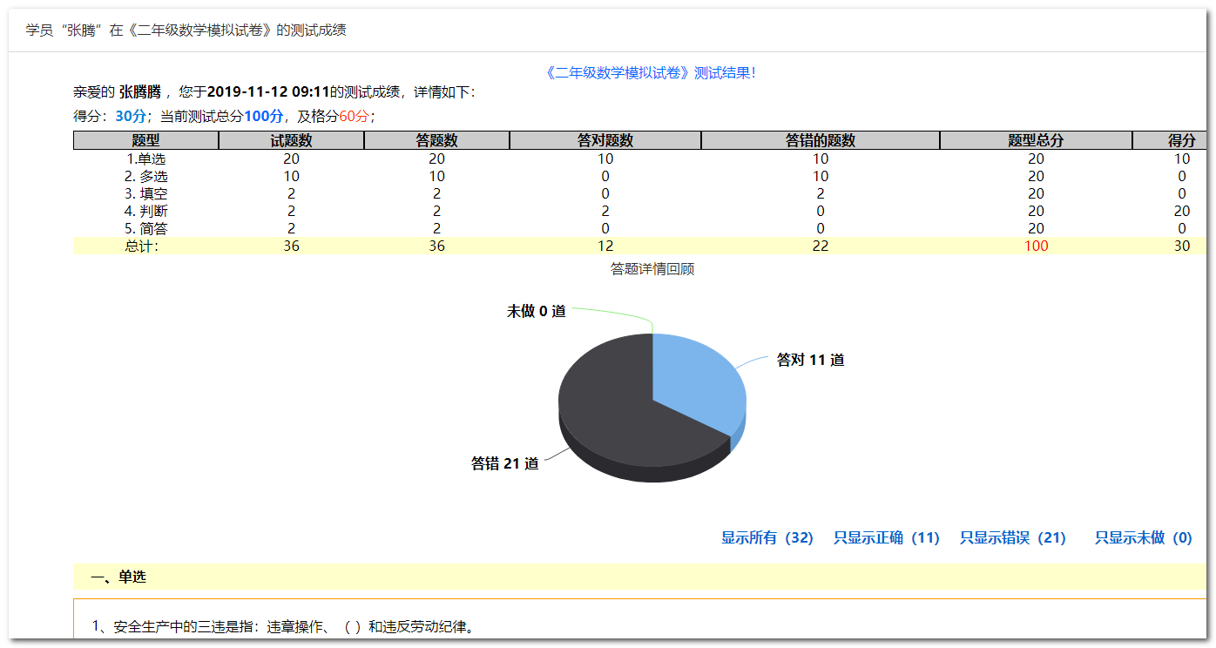Click the 22 wrong-count in 总计 row
Screen dimensions: 1216x648
[821, 246]
